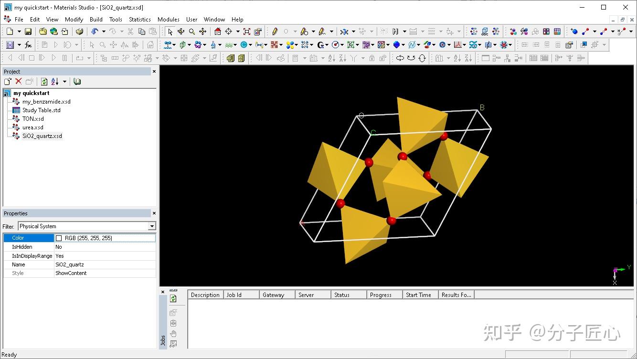Open the Physical System filter dropdown

151,226
